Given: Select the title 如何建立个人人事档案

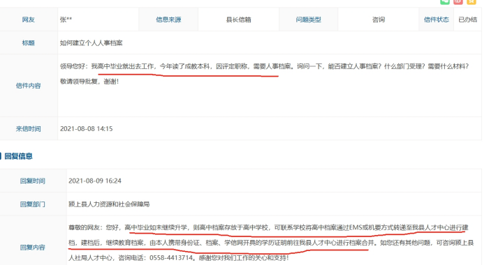Looking at the screenshot, I should [x=91, y=43].
